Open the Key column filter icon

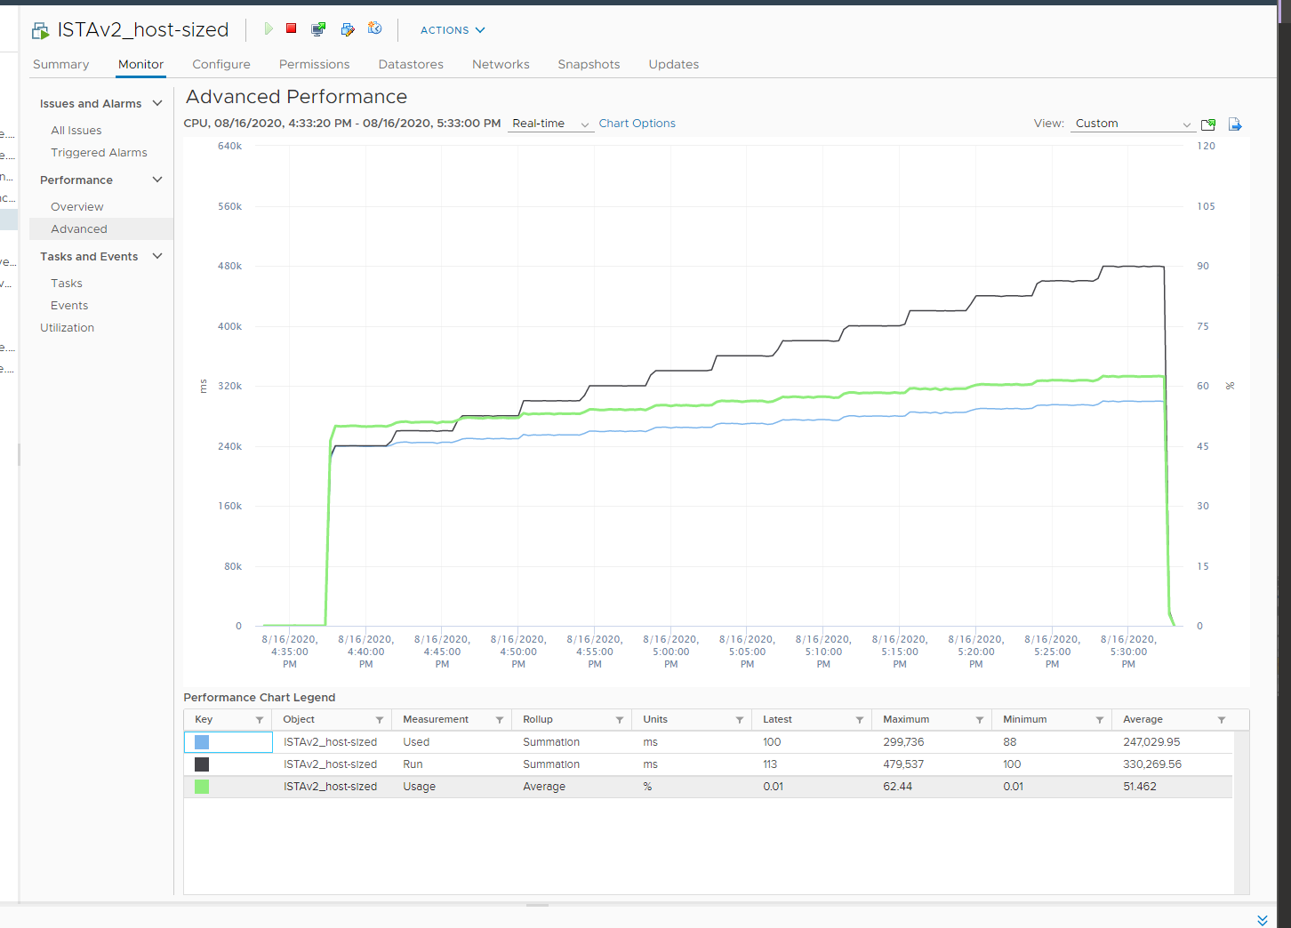coord(260,720)
